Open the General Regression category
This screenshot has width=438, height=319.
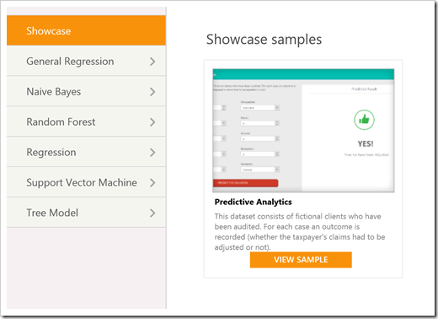(86, 61)
